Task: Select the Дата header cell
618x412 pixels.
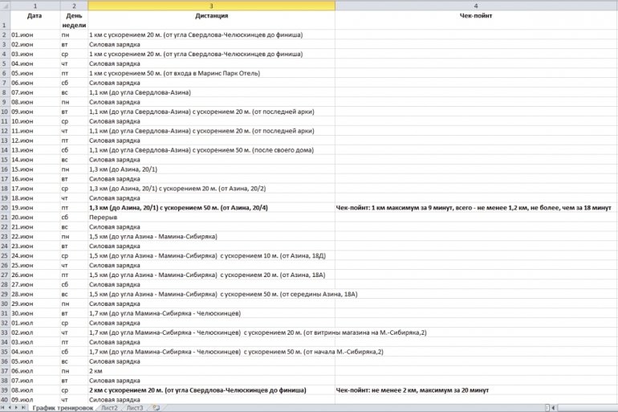Action: 34,15
